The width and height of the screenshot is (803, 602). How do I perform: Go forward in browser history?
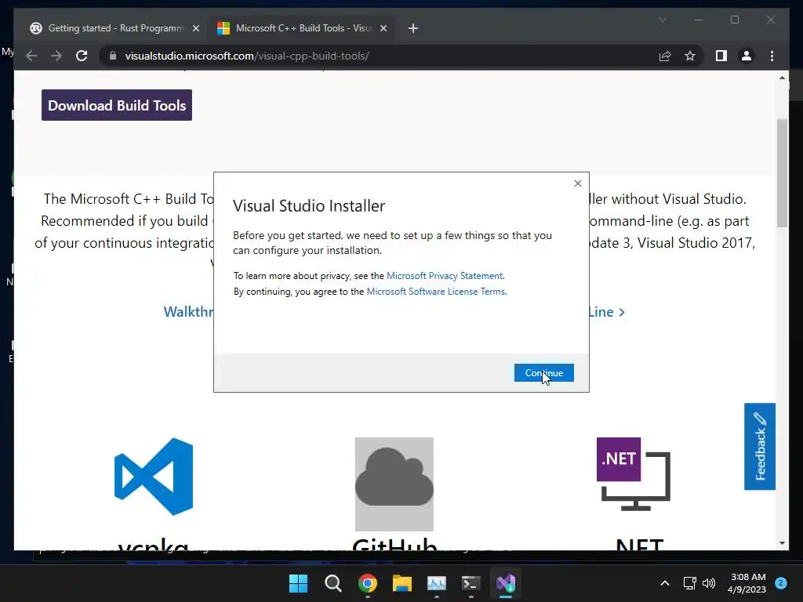tap(56, 56)
